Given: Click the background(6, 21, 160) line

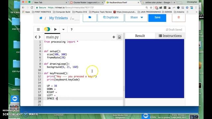Looking at the screenshot, I should pyautogui.click(x=63, y=67).
